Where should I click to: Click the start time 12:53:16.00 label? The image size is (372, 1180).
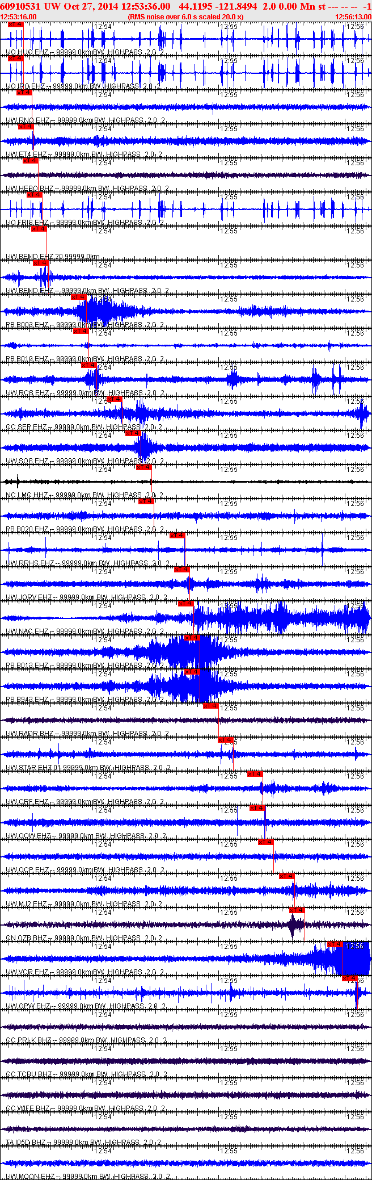tap(18, 16)
